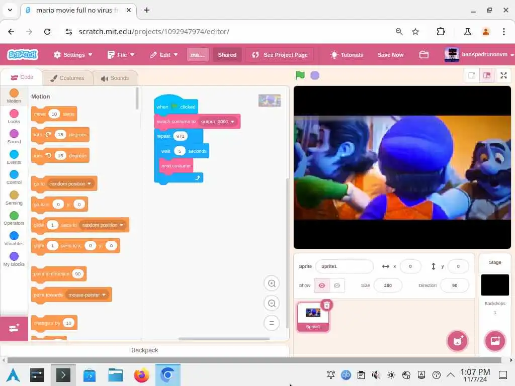Click the project title field

(197, 55)
